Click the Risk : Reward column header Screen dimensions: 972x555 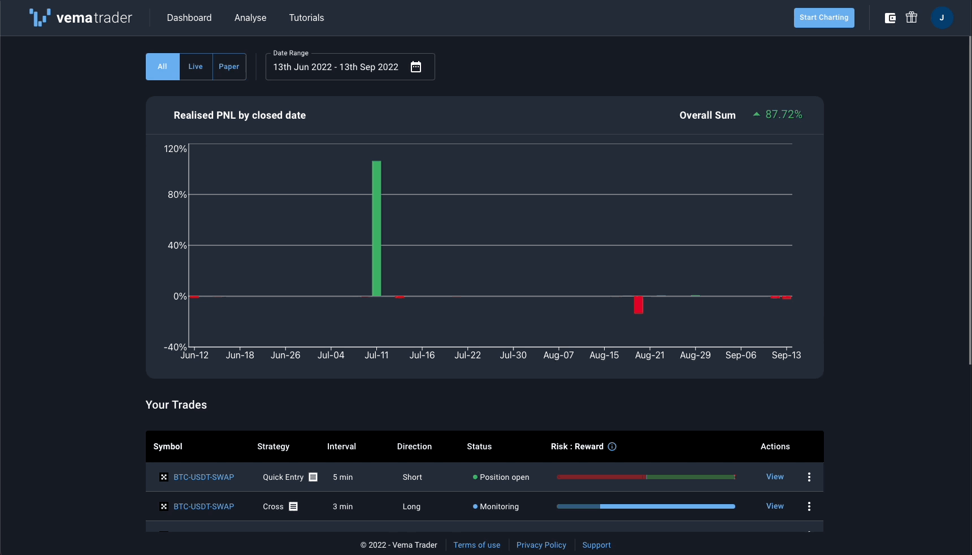click(578, 446)
